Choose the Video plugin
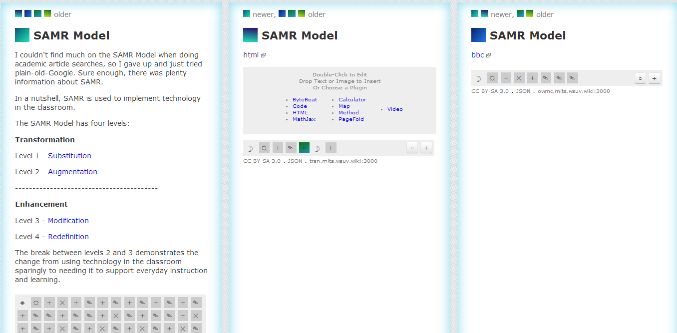 (395, 109)
